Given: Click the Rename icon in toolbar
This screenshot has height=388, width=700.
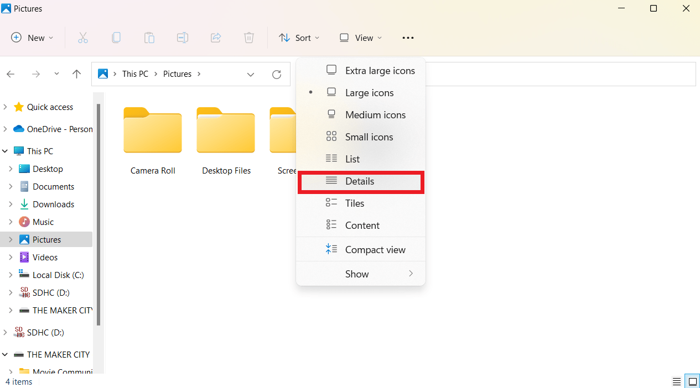Looking at the screenshot, I should 183,38.
